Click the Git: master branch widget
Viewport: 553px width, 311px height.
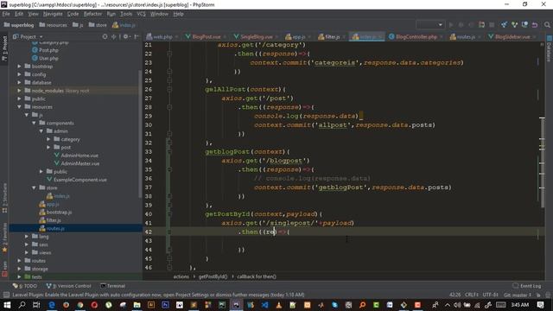click(x=518, y=295)
